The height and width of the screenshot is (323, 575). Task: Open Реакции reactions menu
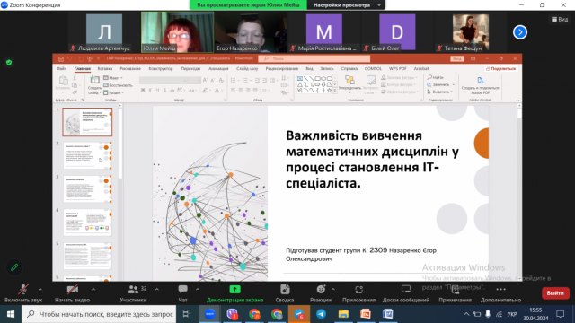(x=321, y=293)
